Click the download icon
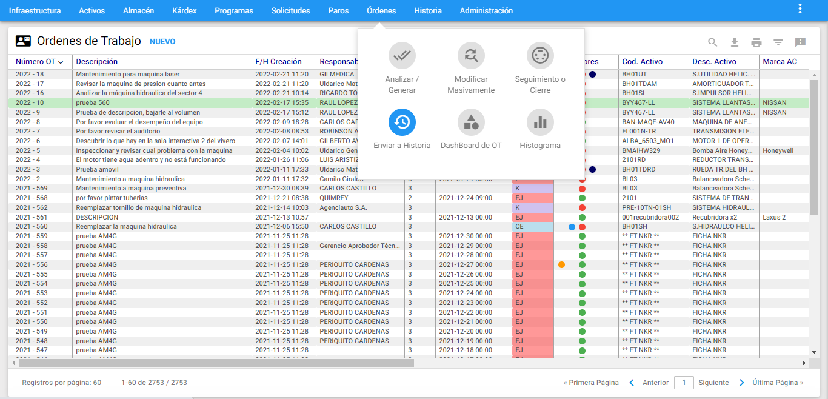 735,42
